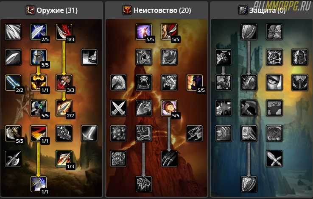
Task: Select the Неистовство (20) talent tree header
Action: [157, 10]
